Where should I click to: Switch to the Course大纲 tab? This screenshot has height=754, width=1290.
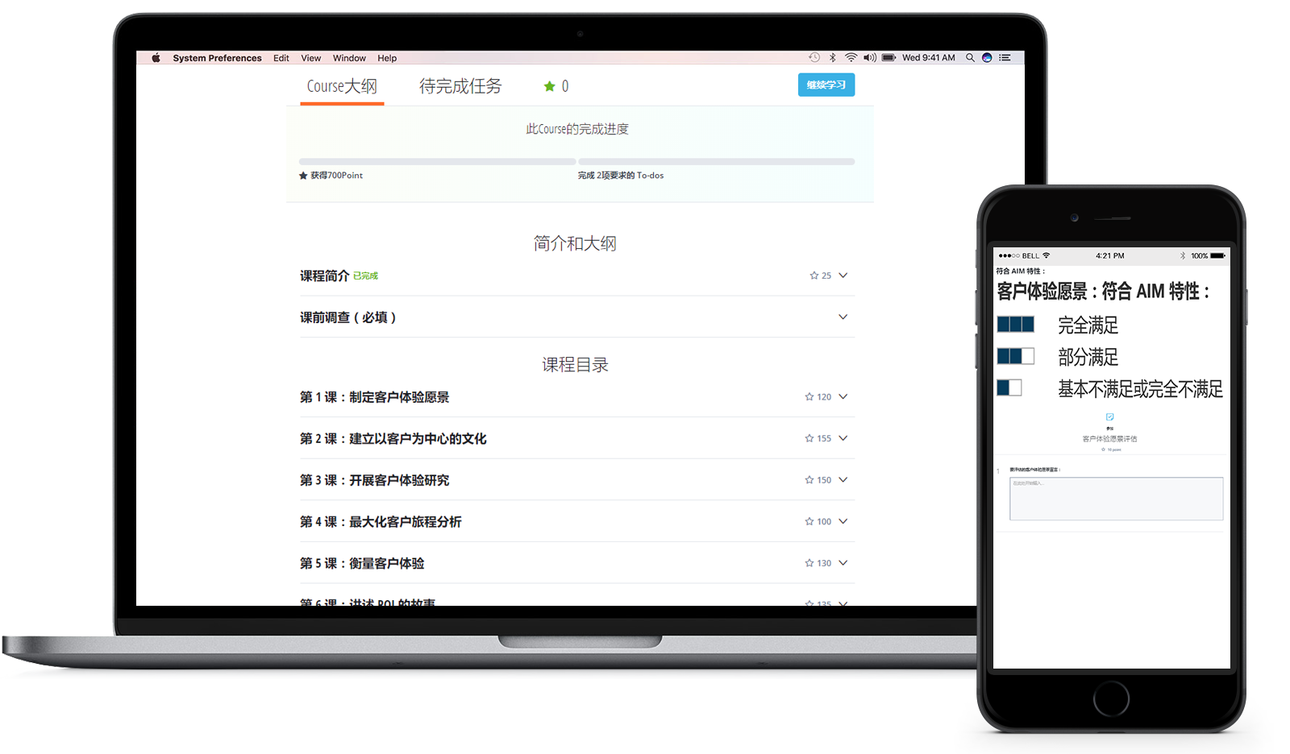click(x=342, y=86)
